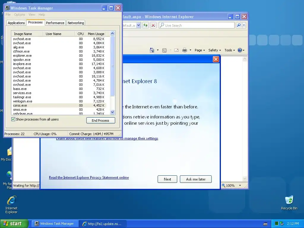The height and width of the screenshot is (228, 304).
Task: Select the Recycle Bin desktop icon
Action: pos(289,203)
